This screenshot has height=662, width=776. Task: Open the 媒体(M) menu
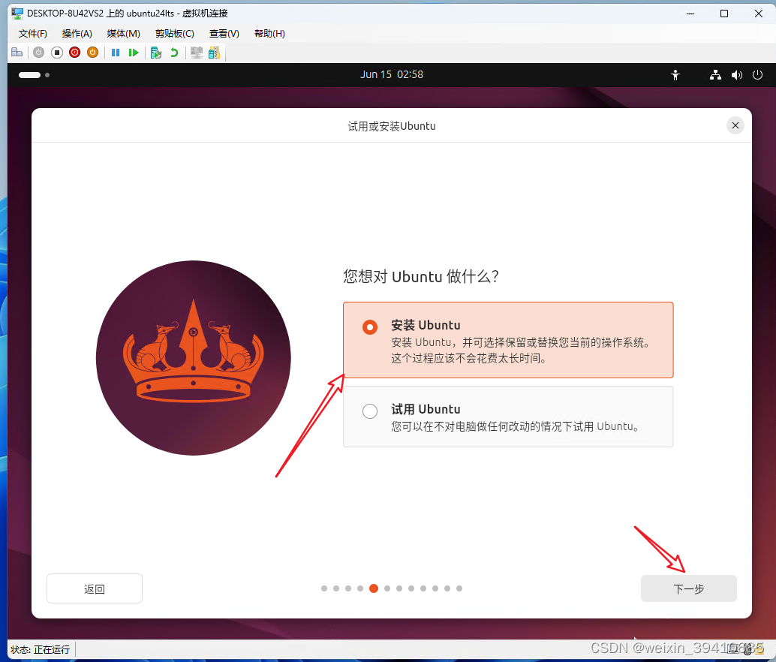tap(122, 33)
